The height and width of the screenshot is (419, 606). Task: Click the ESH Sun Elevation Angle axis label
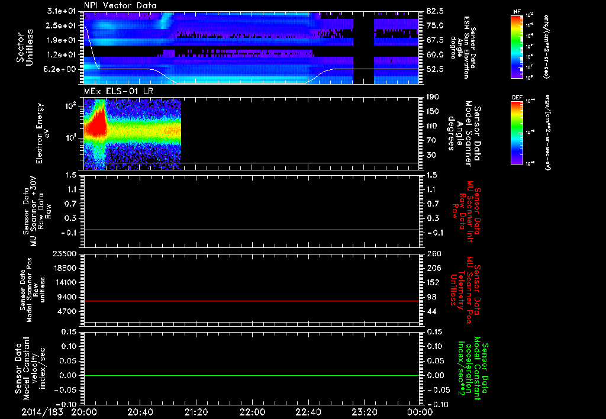tap(463, 47)
